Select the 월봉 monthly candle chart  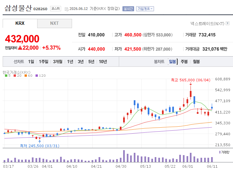196,62
